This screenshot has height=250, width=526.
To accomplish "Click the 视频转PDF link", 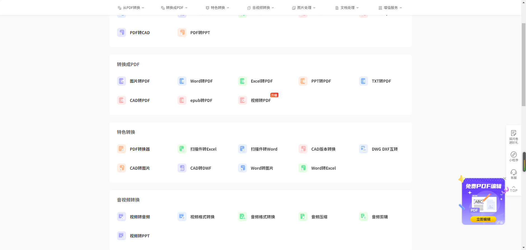I will 260,101.
